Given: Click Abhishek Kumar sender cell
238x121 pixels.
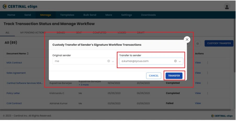Looking at the screenshot, I should point(58,103).
